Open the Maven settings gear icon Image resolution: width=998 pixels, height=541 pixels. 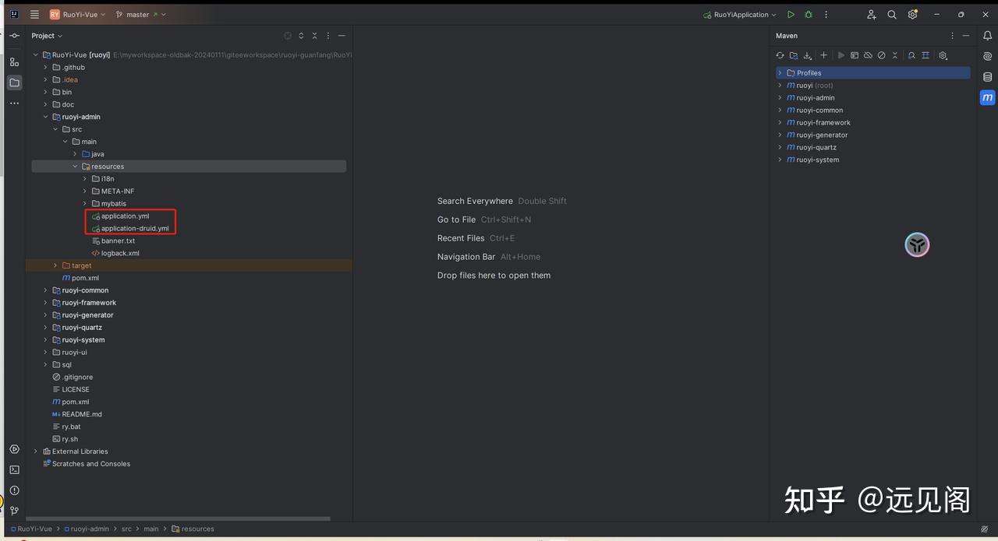(943, 55)
